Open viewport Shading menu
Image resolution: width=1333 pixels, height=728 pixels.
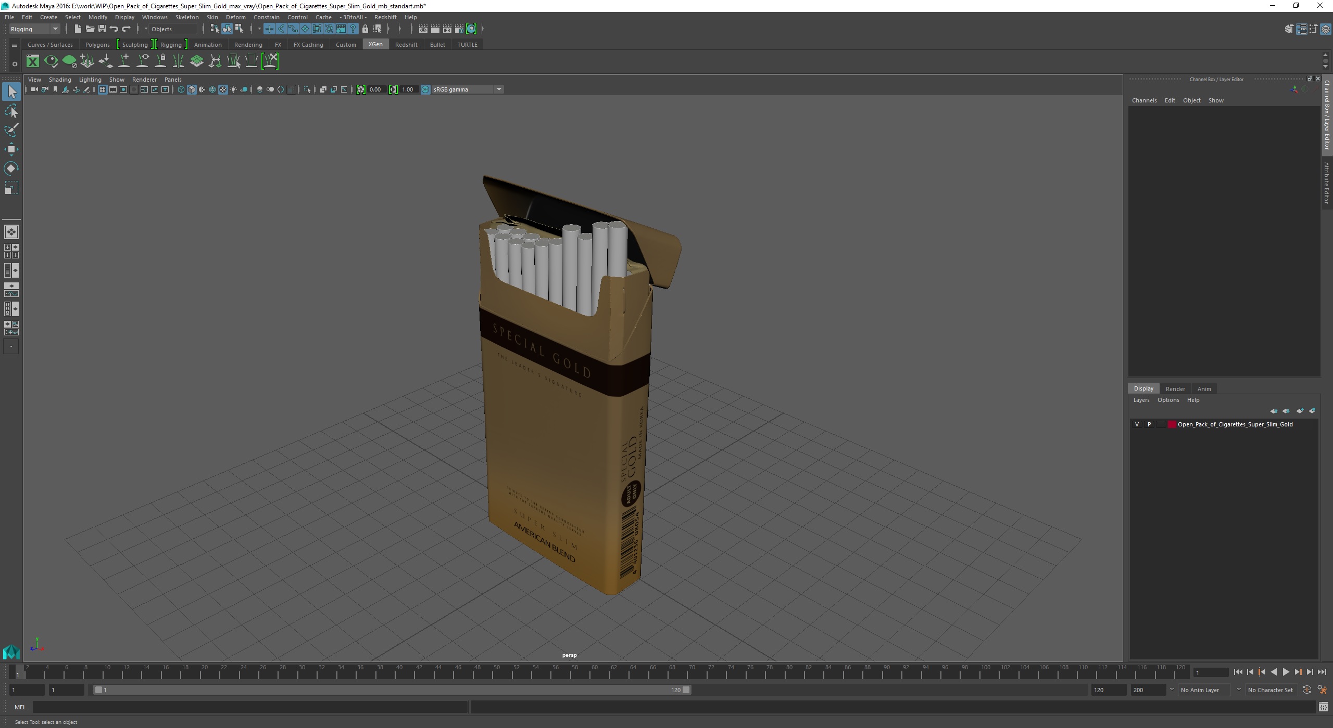[60, 80]
